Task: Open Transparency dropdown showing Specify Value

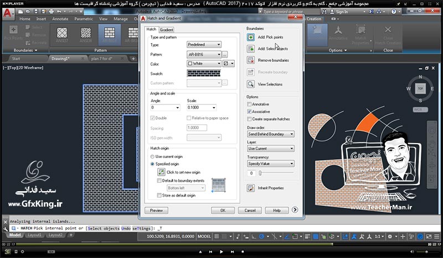Action: [271, 164]
